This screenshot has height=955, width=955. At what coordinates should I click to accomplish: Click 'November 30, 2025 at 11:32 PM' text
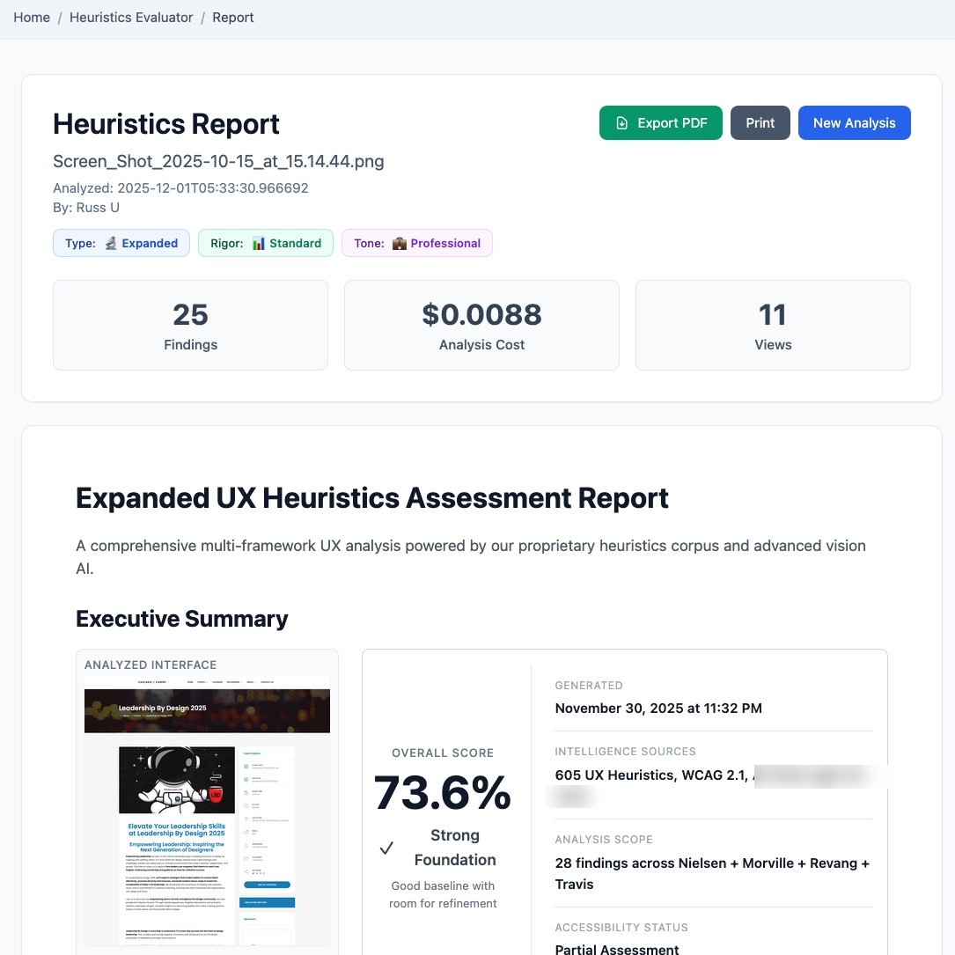click(658, 709)
